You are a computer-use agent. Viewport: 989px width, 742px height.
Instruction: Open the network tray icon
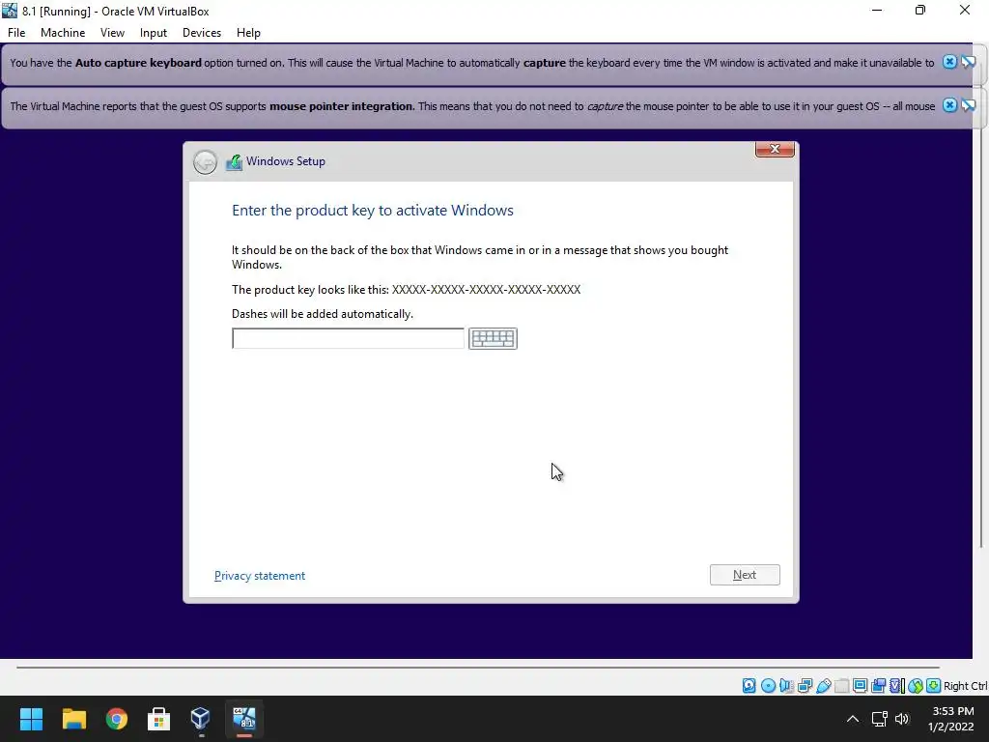(879, 719)
